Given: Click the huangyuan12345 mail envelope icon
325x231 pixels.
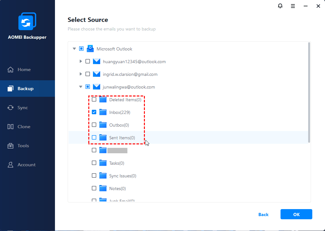Looking at the screenshot, I should point(97,61).
